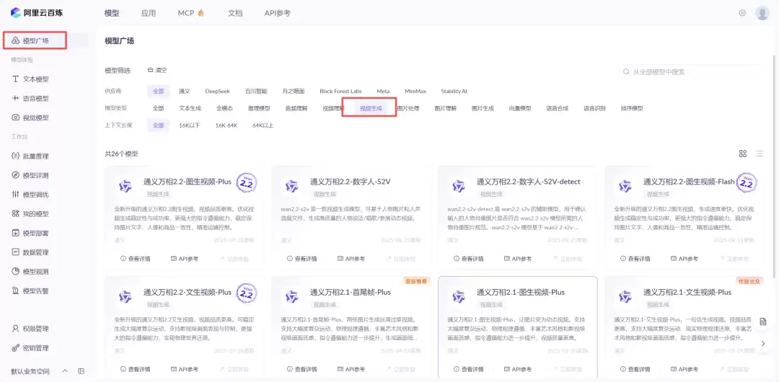Open the user avatar menu
This screenshot has height=382, width=779.
click(x=762, y=13)
